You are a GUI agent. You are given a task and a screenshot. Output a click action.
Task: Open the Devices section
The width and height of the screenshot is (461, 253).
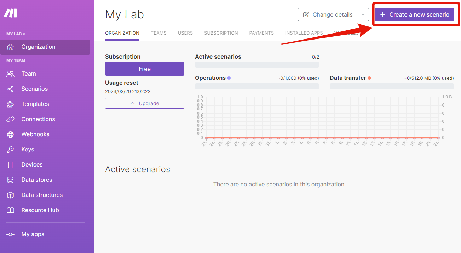coord(32,164)
